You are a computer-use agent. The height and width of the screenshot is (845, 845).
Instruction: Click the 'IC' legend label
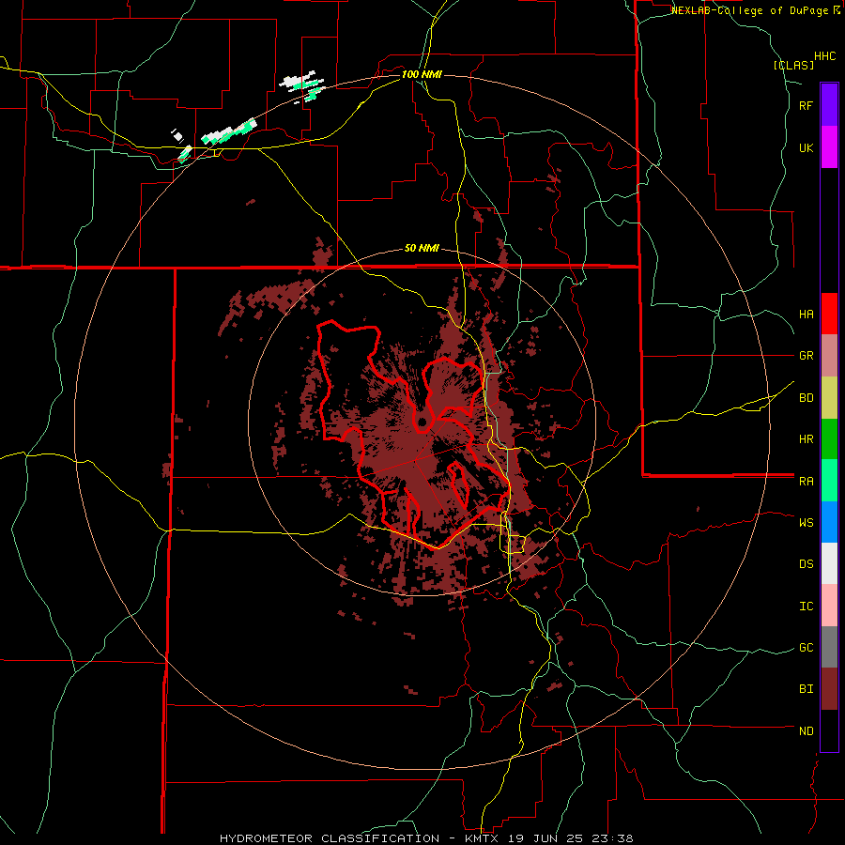(807, 607)
